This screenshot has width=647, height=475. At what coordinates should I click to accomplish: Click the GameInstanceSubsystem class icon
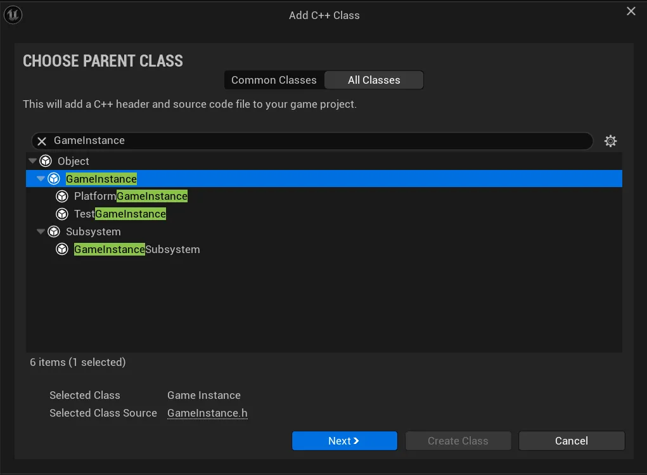pyautogui.click(x=62, y=250)
